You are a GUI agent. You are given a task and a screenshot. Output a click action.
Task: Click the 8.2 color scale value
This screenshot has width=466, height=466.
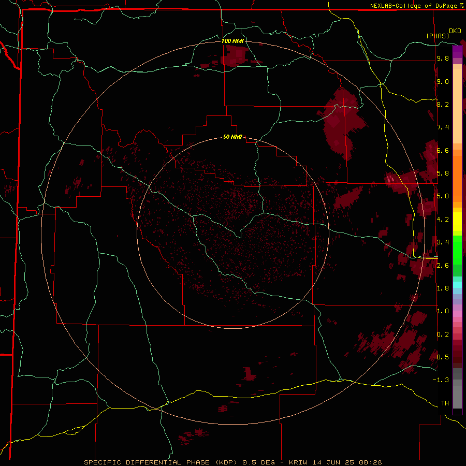443,104
